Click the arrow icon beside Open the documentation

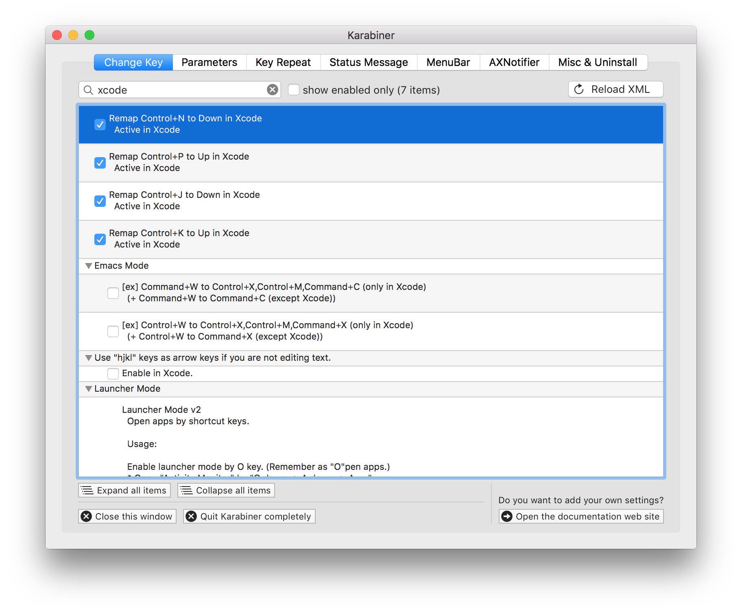click(x=507, y=516)
